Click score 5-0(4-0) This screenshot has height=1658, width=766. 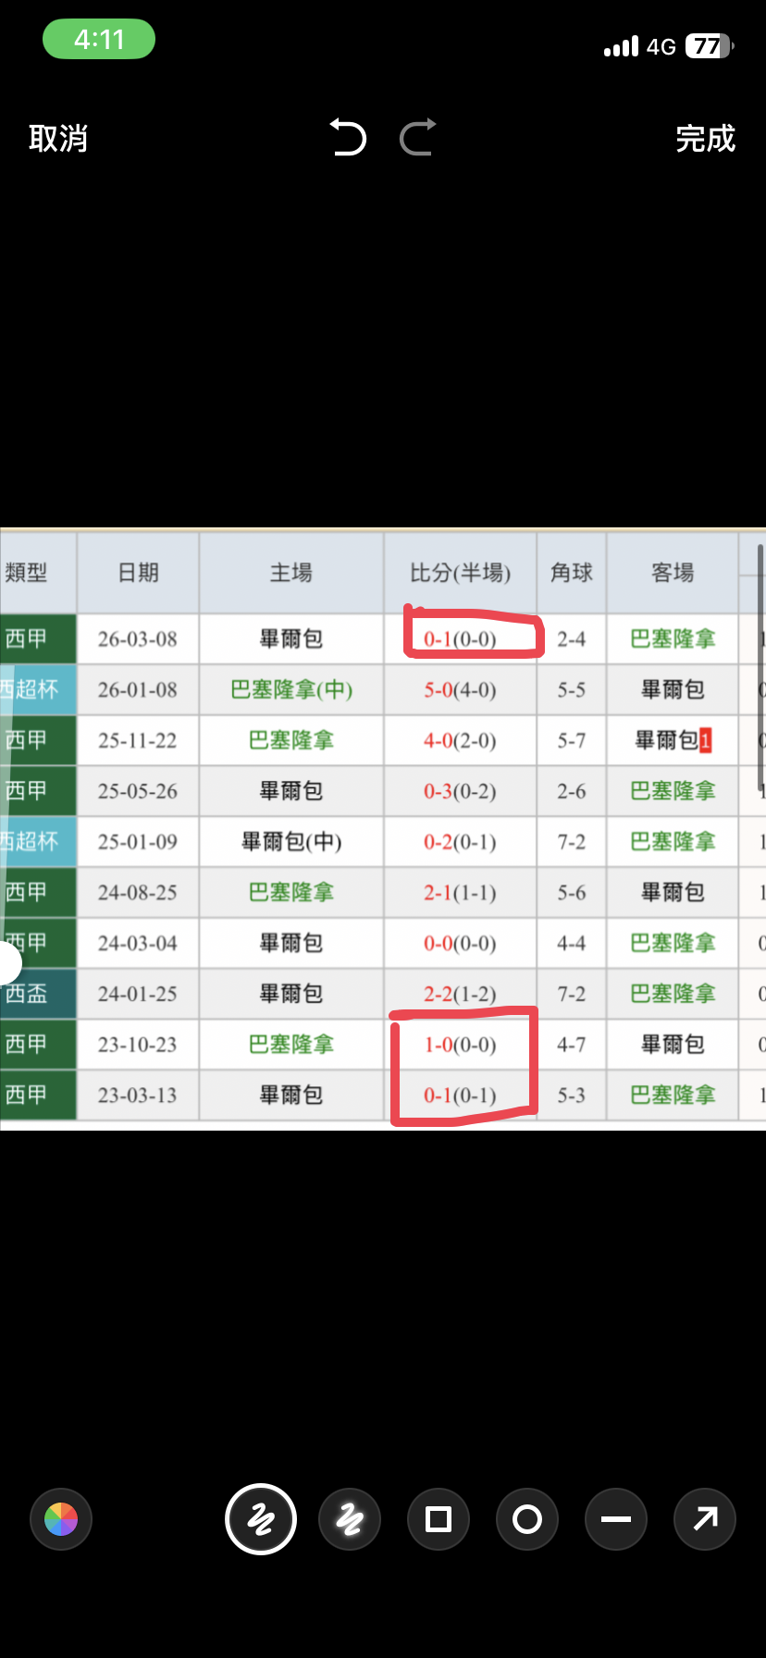(460, 690)
